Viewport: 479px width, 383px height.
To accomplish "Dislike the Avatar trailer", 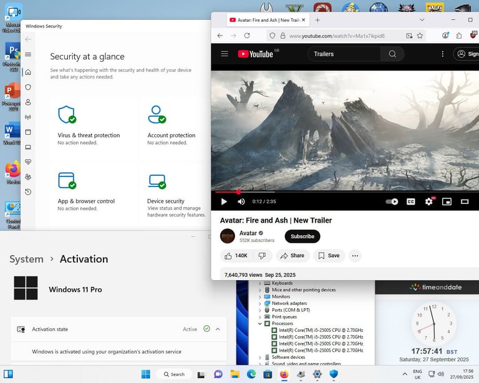I will [262, 256].
